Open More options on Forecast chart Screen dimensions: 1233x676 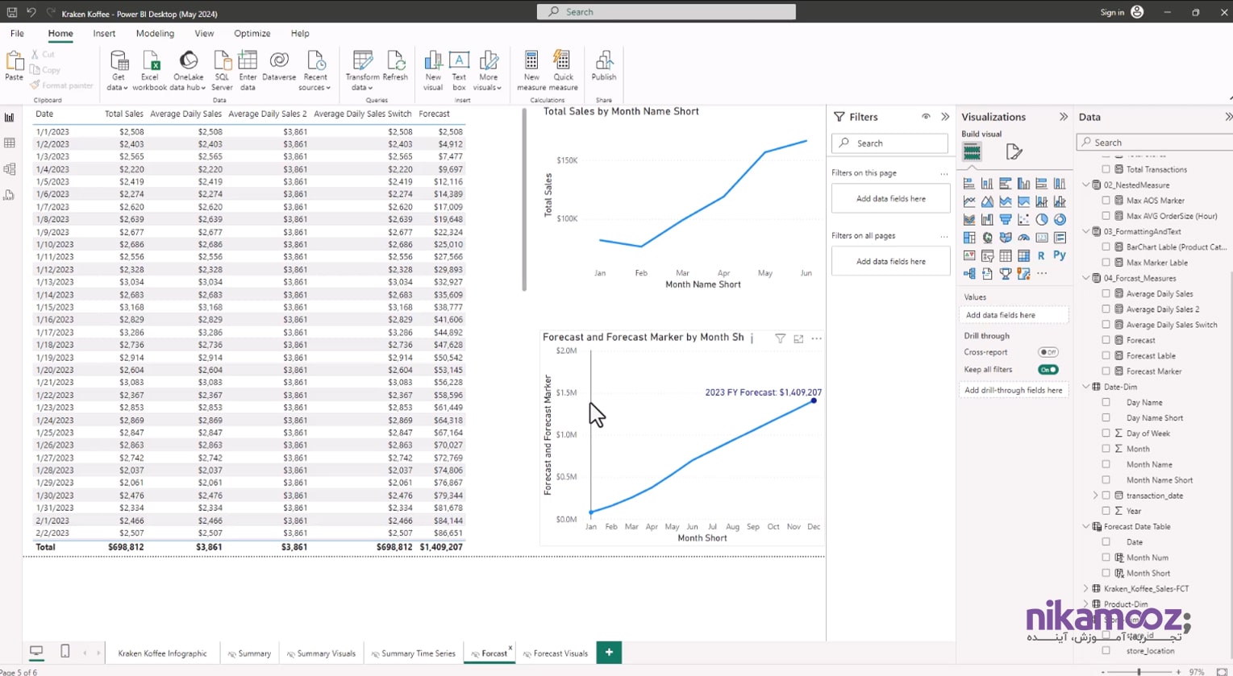(x=816, y=339)
